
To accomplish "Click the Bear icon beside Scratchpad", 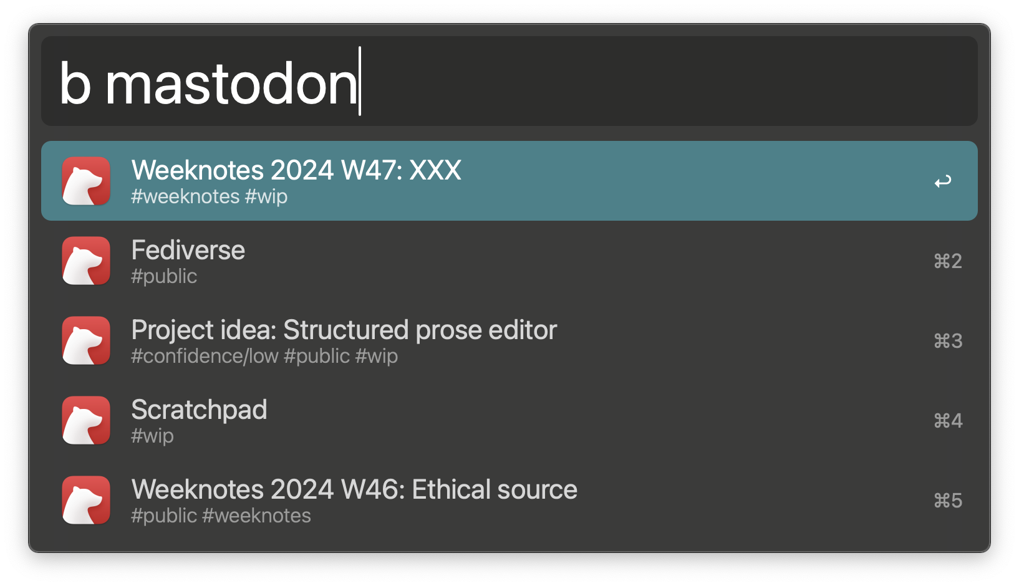I will (86, 420).
